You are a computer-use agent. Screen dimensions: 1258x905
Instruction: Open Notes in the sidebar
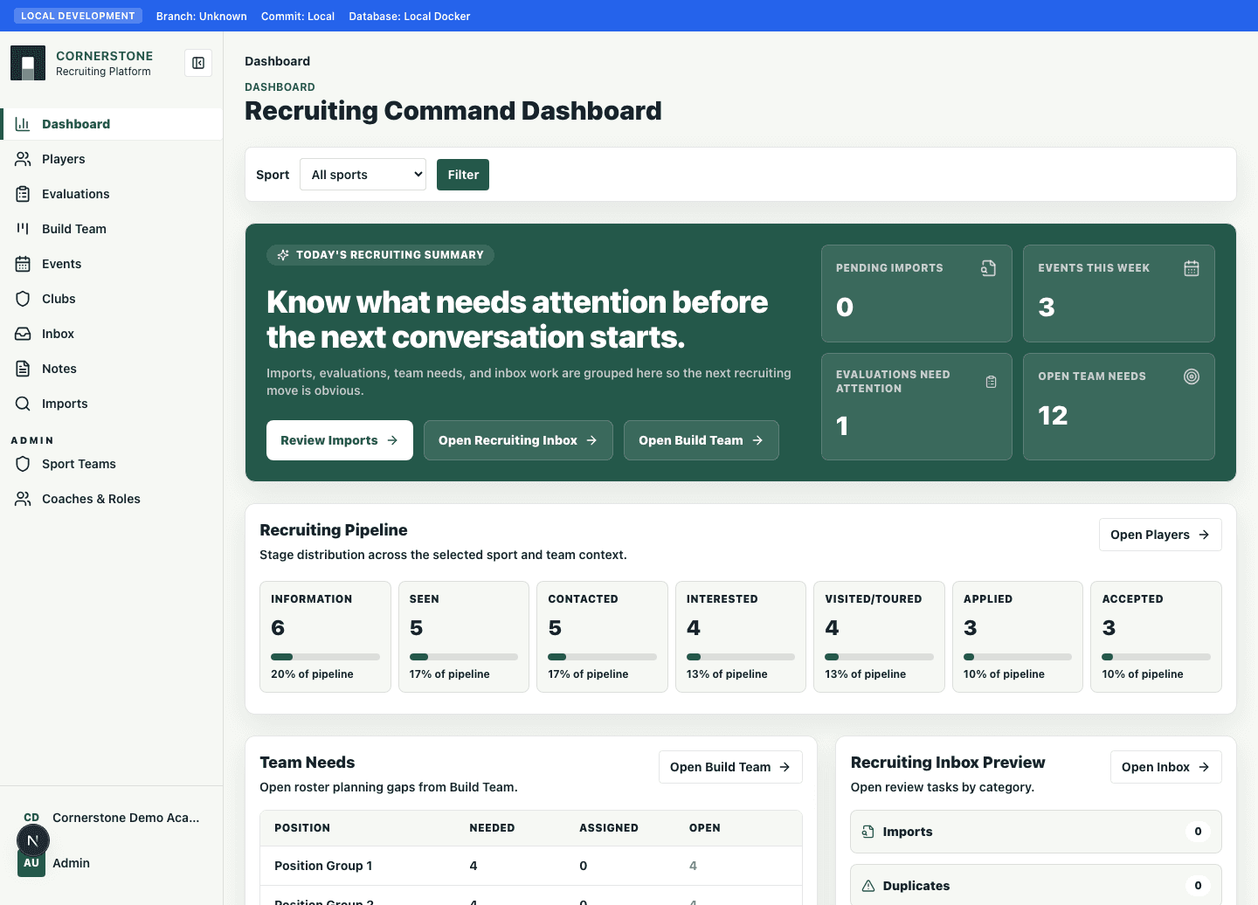[x=112, y=369]
